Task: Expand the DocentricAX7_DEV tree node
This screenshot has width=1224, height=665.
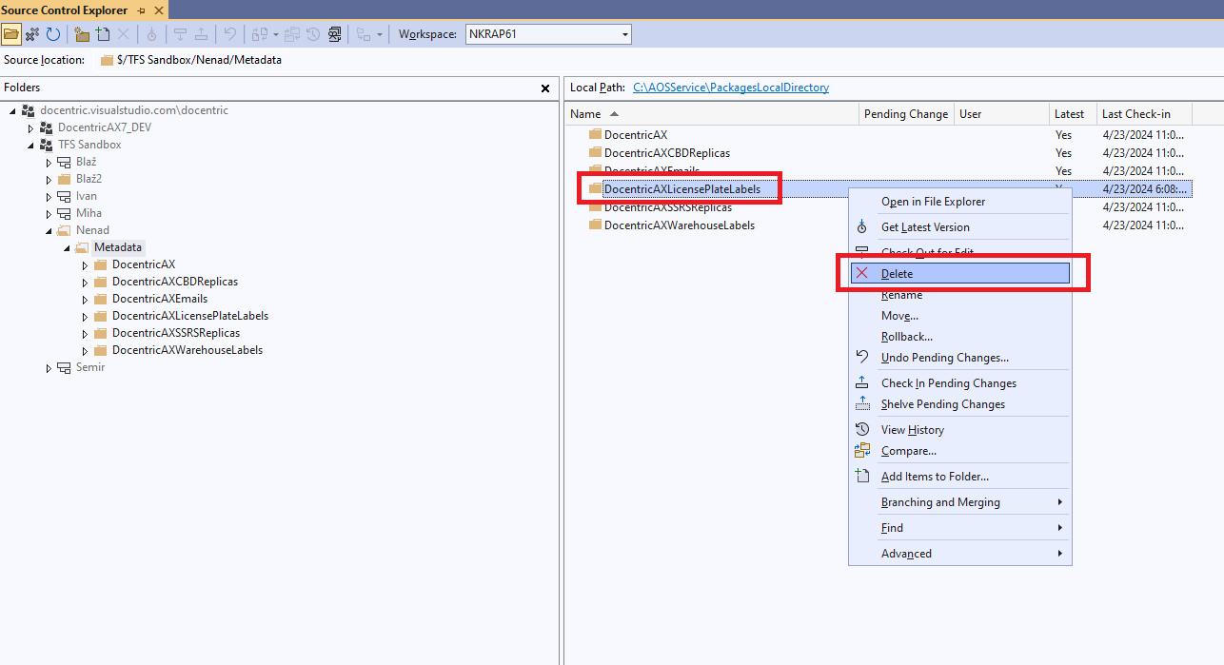Action: click(30, 127)
